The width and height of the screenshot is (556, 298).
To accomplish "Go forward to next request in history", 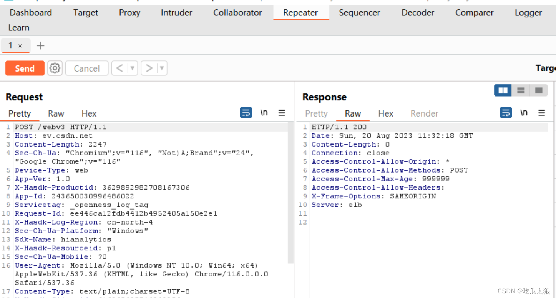I will point(149,68).
